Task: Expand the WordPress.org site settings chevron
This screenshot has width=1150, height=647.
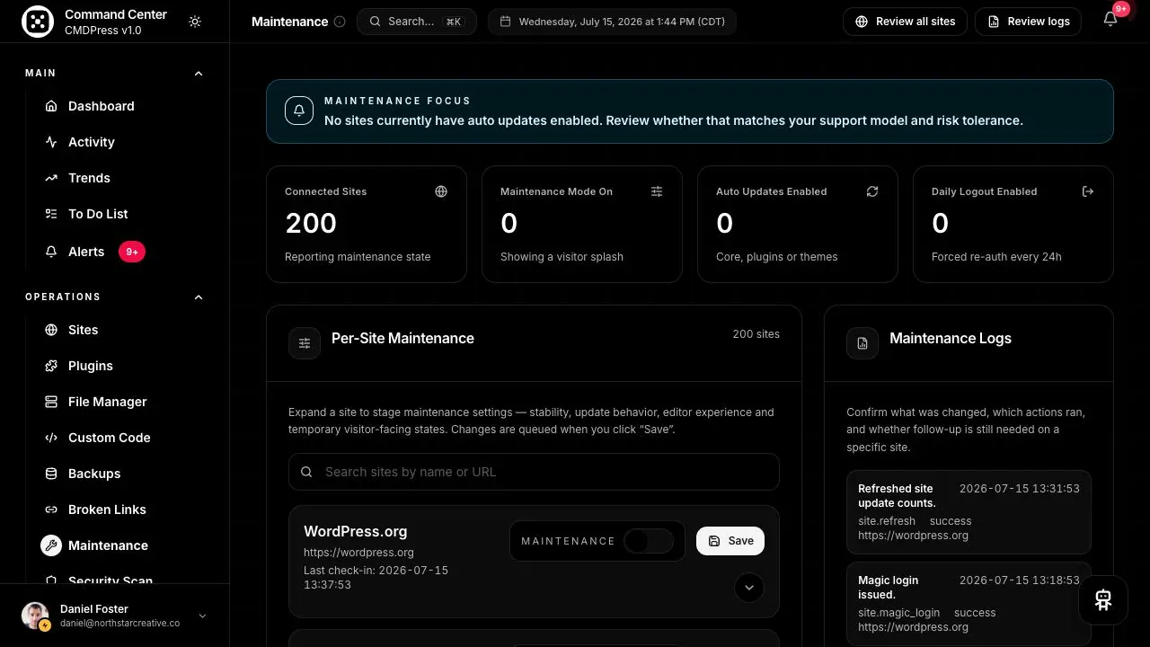Action: [749, 588]
